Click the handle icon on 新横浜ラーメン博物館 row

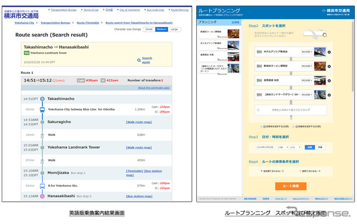click(259, 66)
